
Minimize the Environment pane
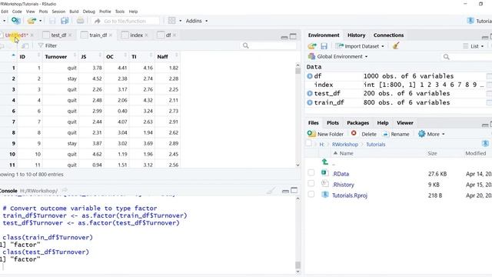[485, 37]
